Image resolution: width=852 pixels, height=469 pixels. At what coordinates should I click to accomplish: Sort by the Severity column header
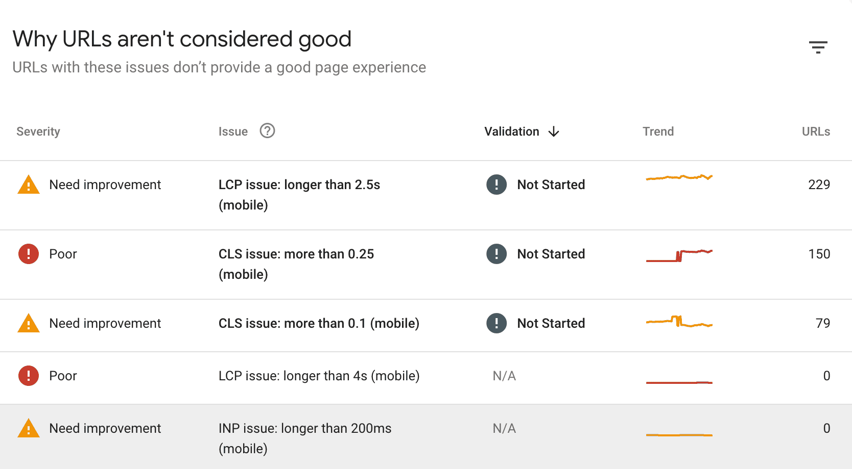pyautogui.click(x=38, y=132)
